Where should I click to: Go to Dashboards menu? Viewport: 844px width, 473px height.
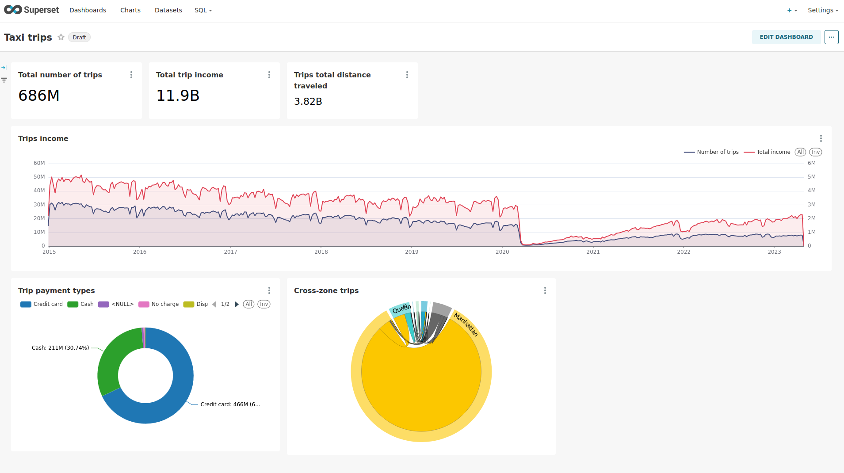tap(88, 10)
